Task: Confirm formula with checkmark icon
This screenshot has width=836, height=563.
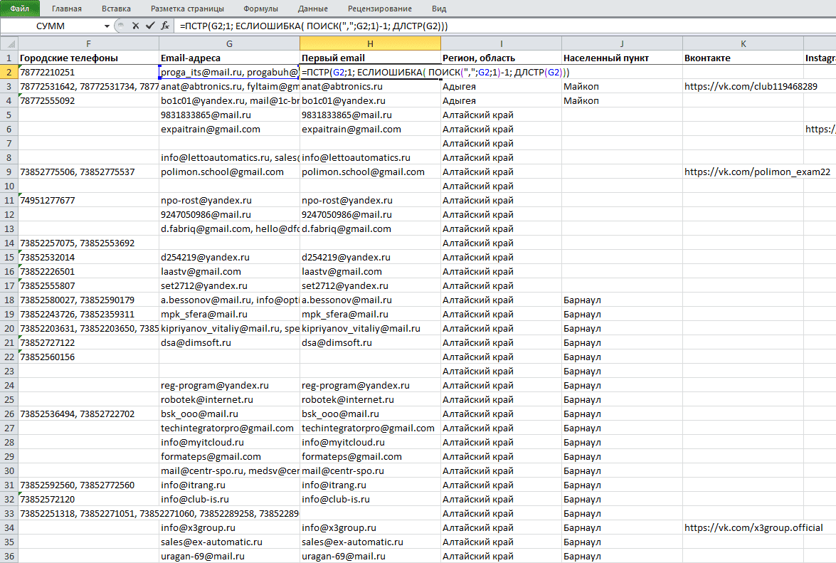Action: click(150, 26)
